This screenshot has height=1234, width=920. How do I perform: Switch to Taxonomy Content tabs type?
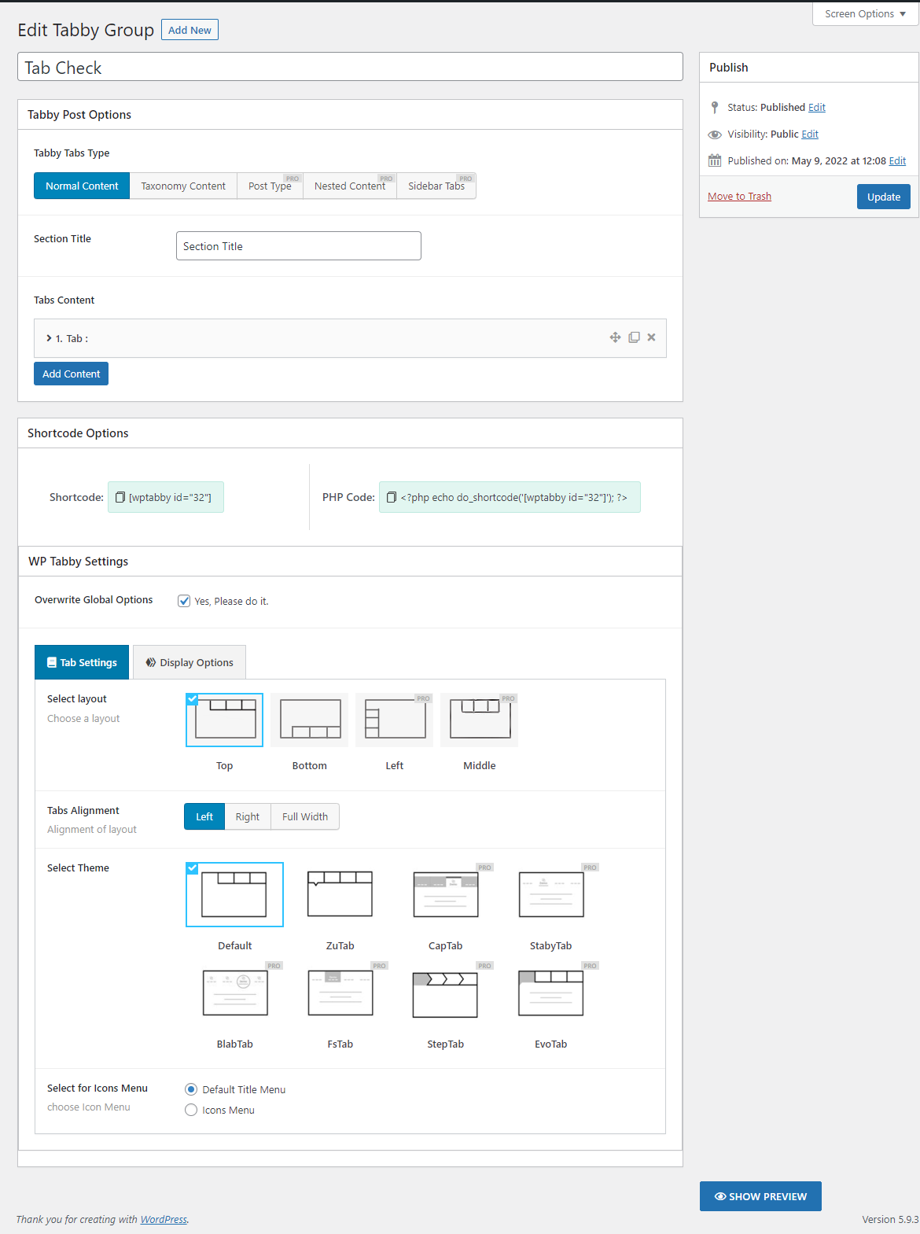tap(183, 186)
